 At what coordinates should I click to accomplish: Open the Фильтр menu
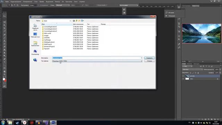click(57, 1)
